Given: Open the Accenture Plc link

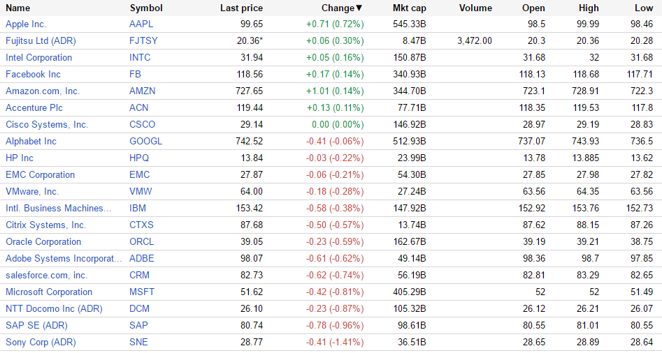Looking at the screenshot, I should coord(34,108).
